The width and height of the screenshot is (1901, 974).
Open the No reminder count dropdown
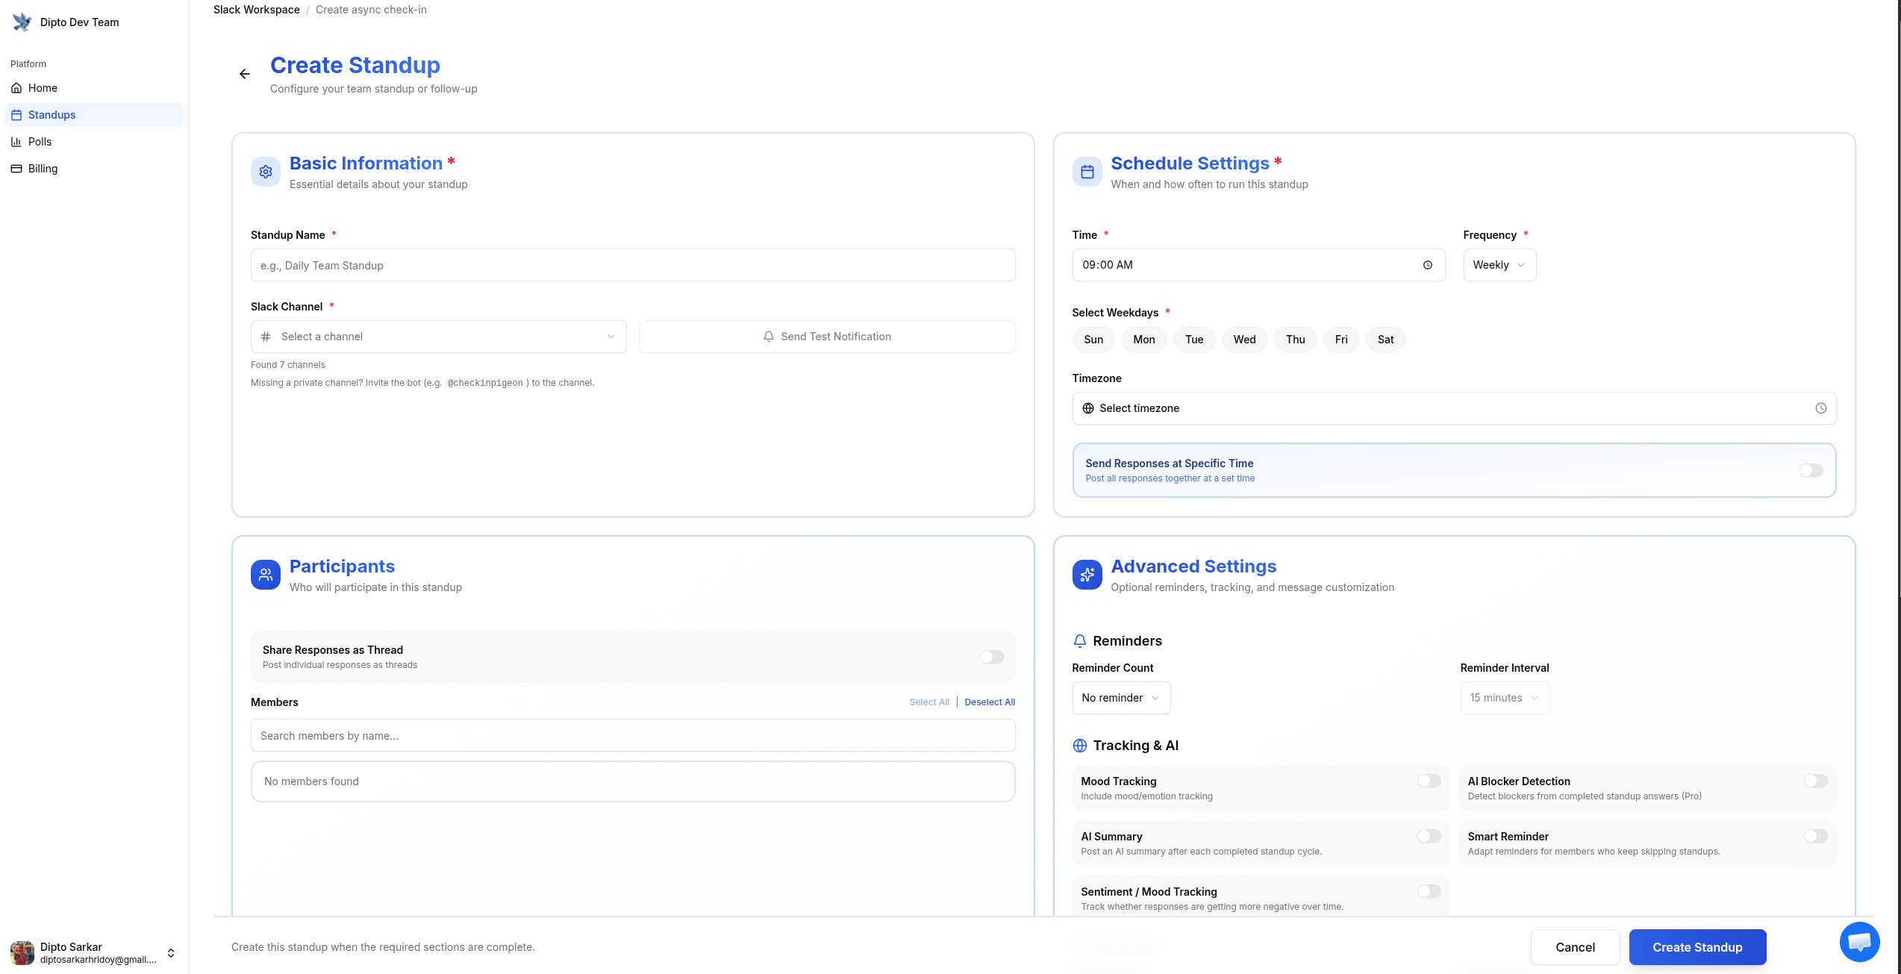[1121, 698]
